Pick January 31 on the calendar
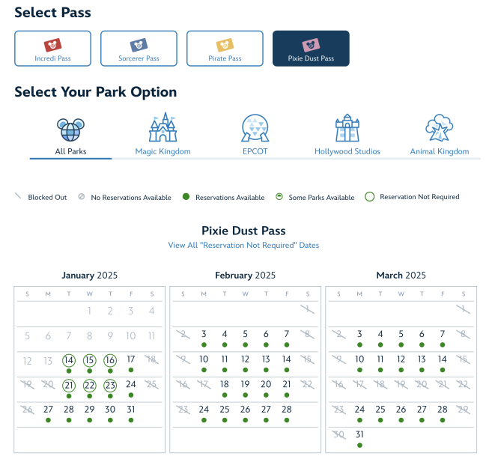Viewport: 495px width, 468px height. click(131, 410)
